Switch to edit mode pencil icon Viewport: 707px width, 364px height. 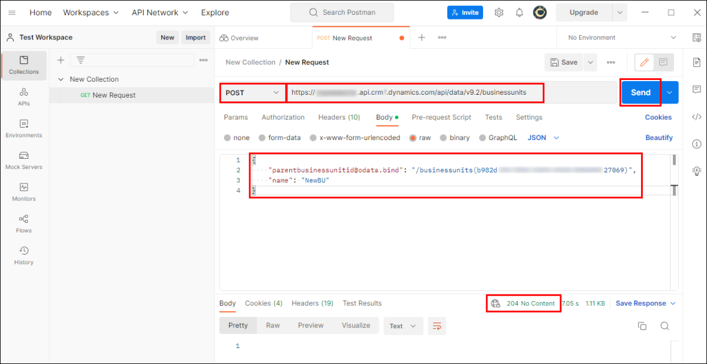click(645, 62)
